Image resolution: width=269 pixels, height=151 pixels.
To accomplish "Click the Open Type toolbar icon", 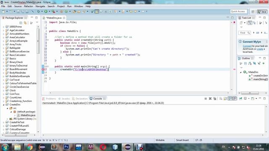I will tap(74, 11).
